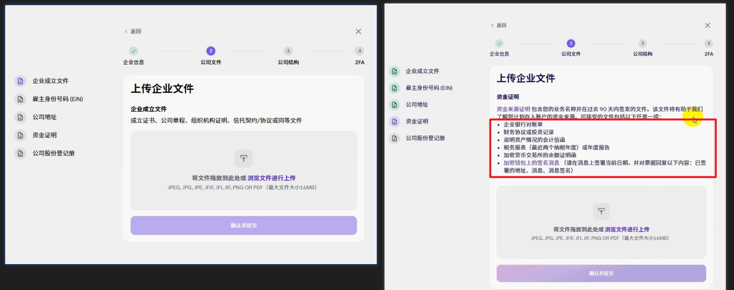
Task: Select 公司地址 label in left sidebar
Action: pyautogui.click(x=45, y=117)
